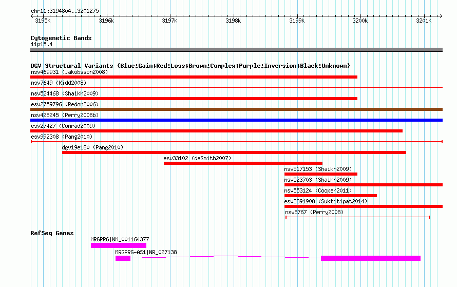Select the blue nsv428245 gain bar
Screen dimensions: 457x287
[236, 120]
